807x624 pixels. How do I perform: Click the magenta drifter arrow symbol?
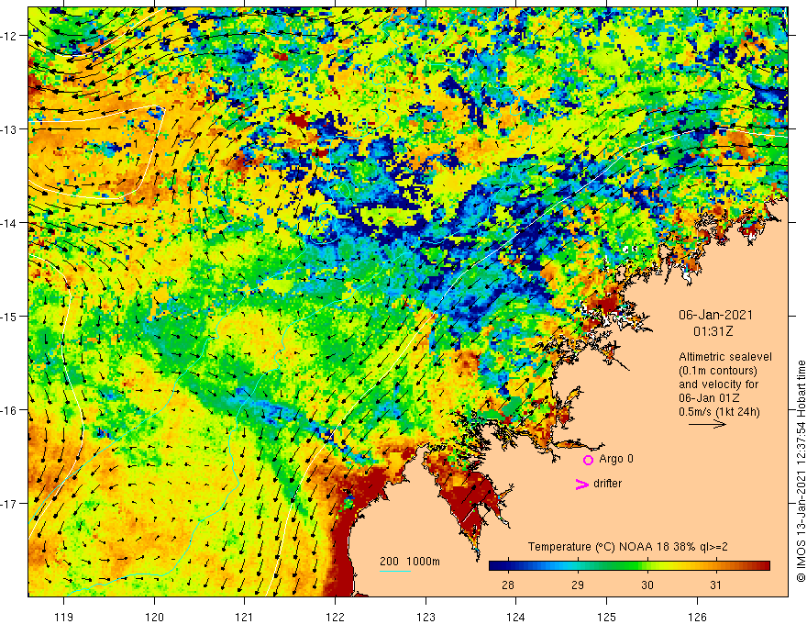[x=581, y=484]
